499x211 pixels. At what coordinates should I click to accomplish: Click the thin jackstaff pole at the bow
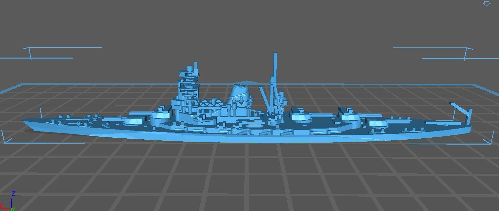pos(41,114)
